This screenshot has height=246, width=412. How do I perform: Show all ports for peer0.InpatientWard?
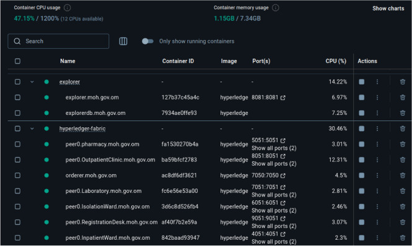pyautogui.click(x=274, y=242)
